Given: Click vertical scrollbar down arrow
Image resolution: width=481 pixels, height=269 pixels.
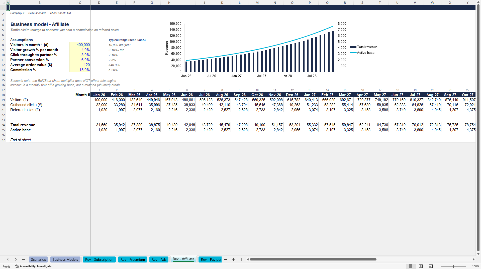Looking at the screenshot, I should click(x=478, y=254).
